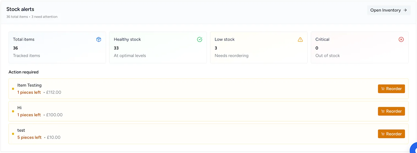
Task: Reorder the Item Testing product
Action: (391, 89)
